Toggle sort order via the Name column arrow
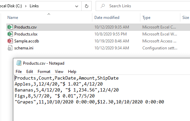 pos(49,14)
